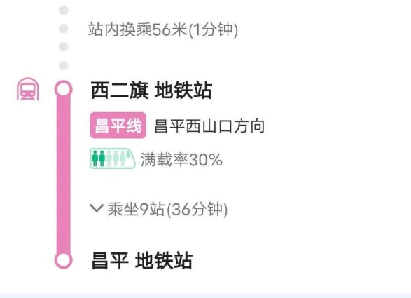This screenshot has height=298, width=411.
Task: Open 西二旗 地铁站 station details
Action: [151, 90]
